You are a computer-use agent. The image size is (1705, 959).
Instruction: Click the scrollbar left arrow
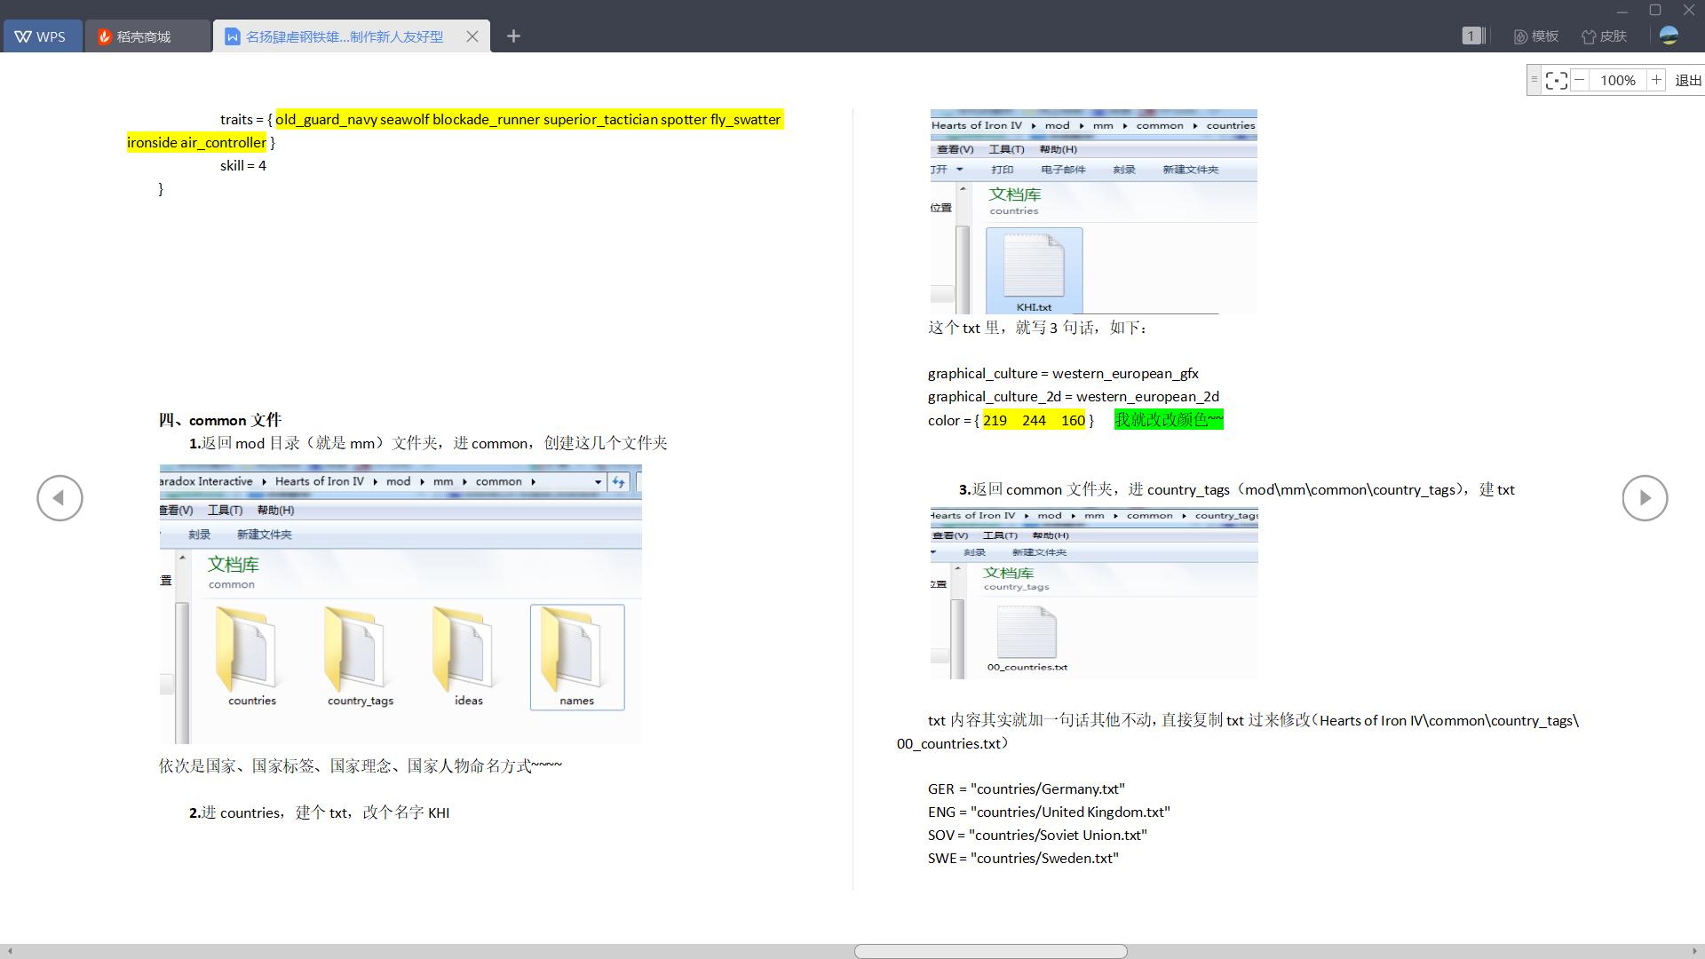coord(10,951)
